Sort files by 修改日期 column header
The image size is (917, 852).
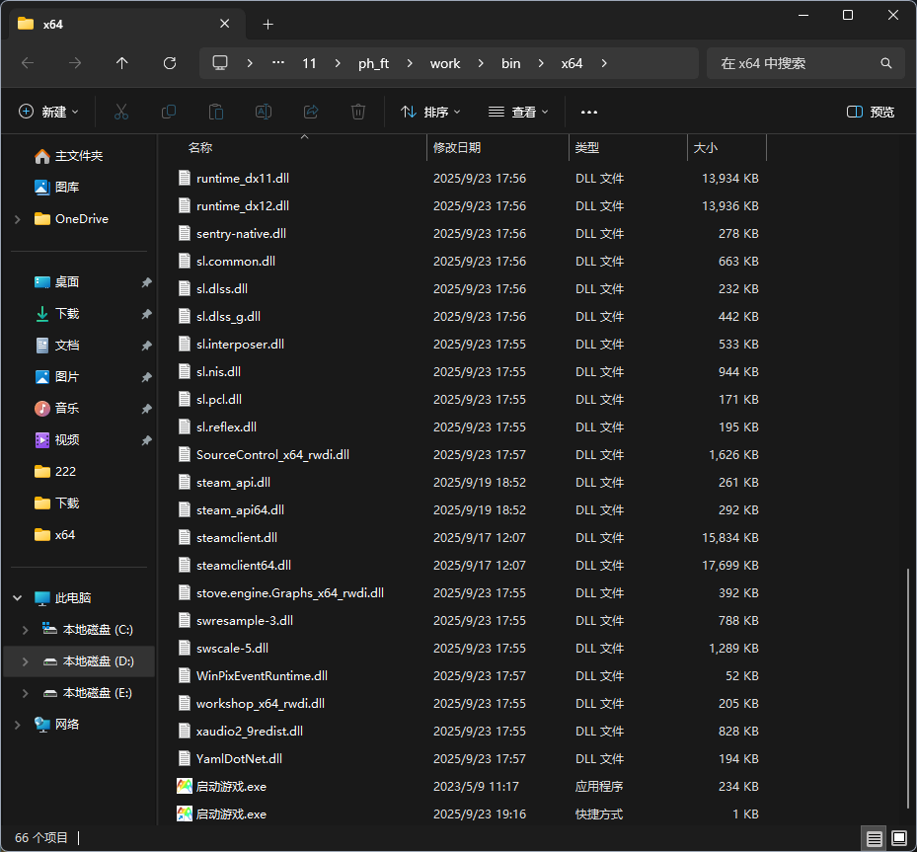point(457,148)
